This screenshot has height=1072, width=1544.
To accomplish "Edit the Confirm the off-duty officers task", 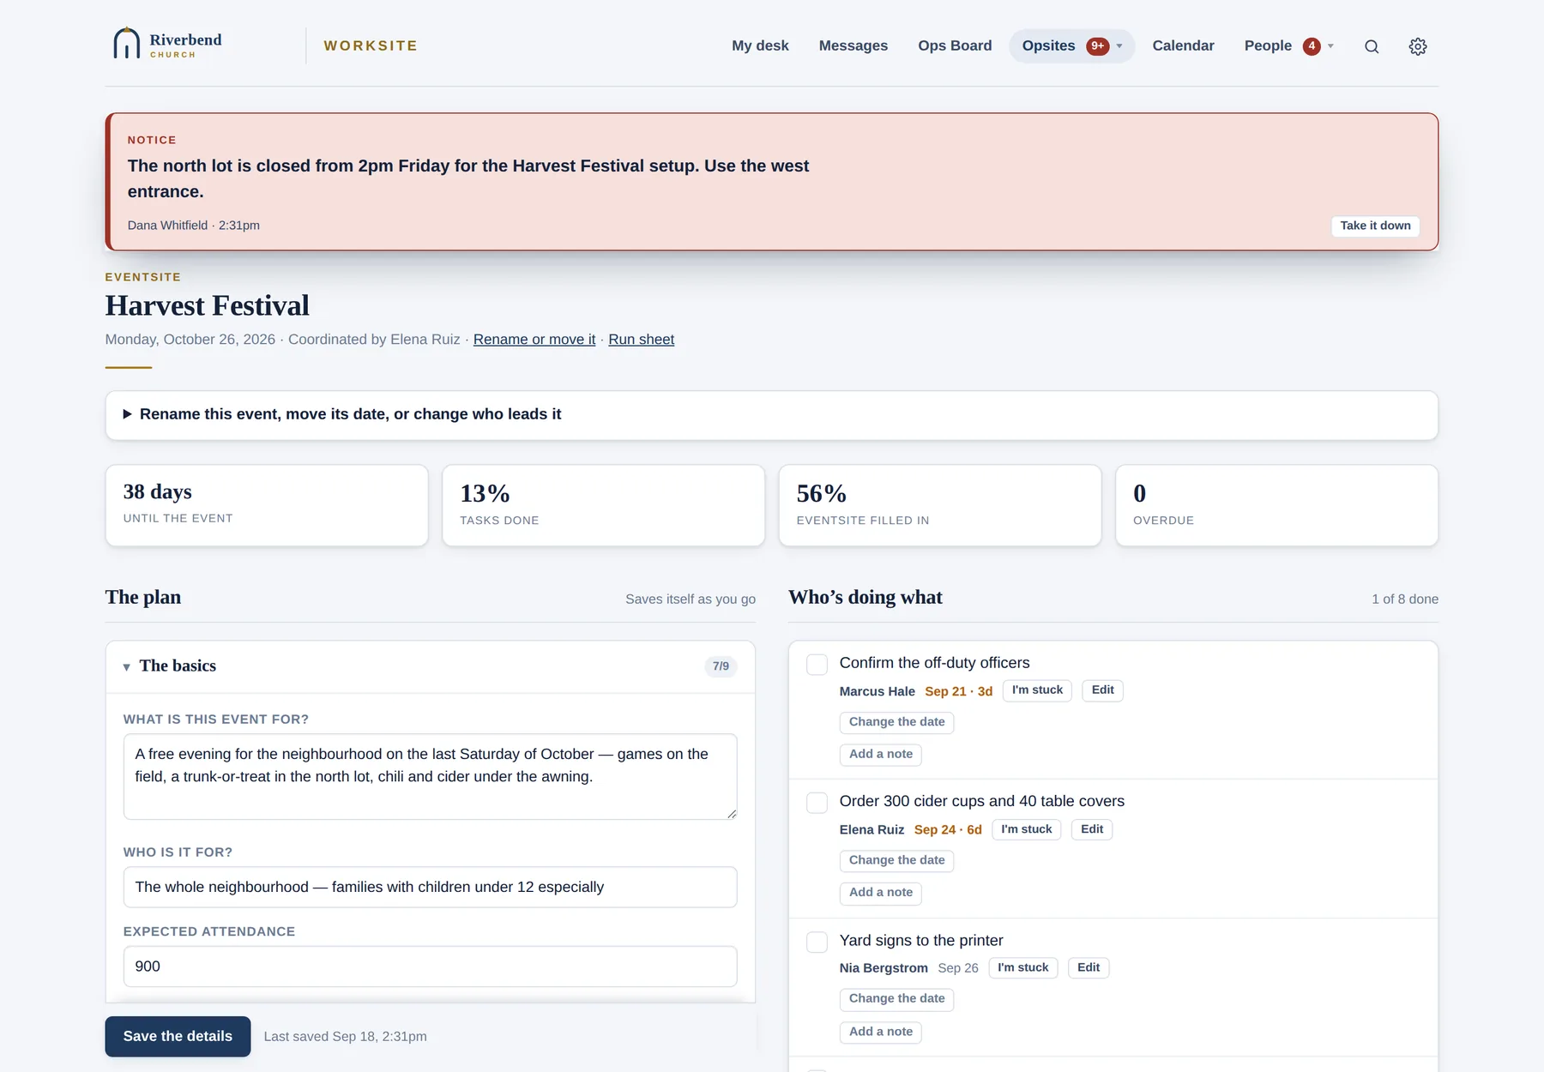I will coord(1102,690).
